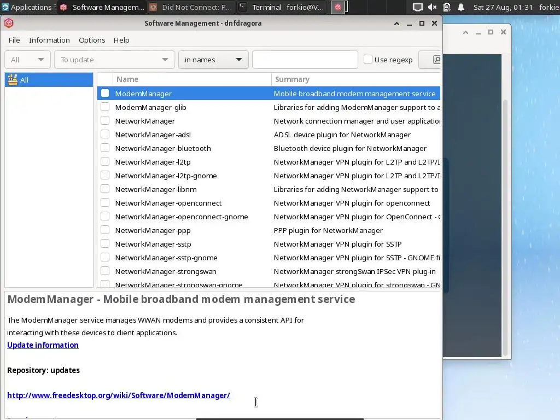Click the search text input field
The height and width of the screenshot is (420, 560).
305,60
